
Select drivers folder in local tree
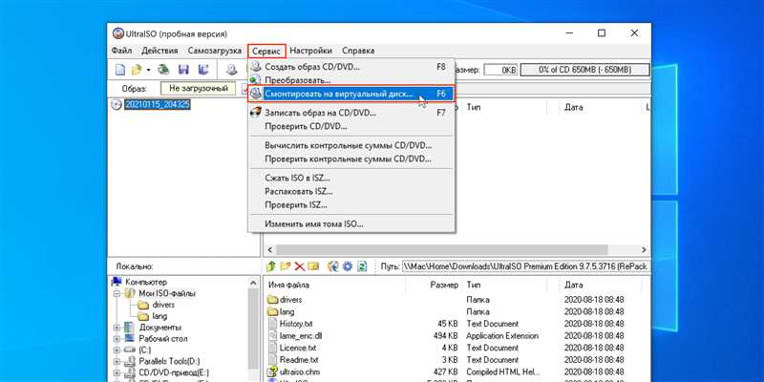(x=163, y=305)
